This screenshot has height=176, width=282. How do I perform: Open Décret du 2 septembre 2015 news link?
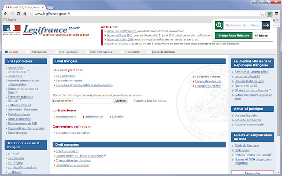pyautogui.click(x=122, y=31)
